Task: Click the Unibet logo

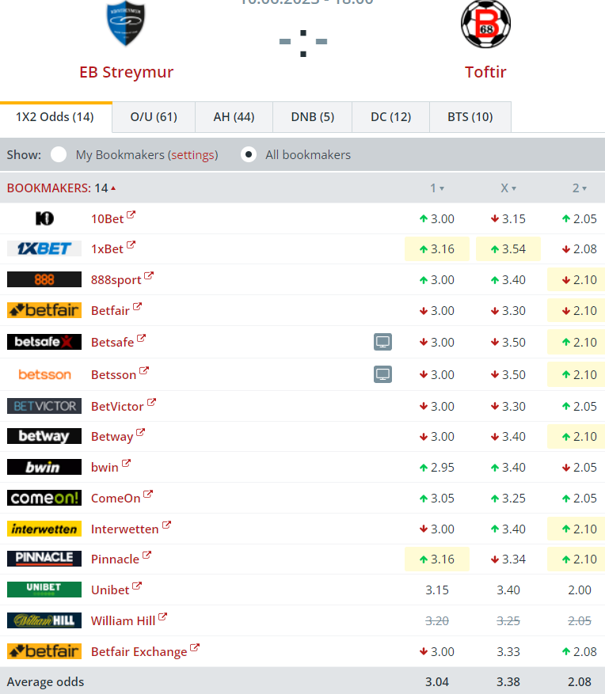Action: tap(44, 590)
